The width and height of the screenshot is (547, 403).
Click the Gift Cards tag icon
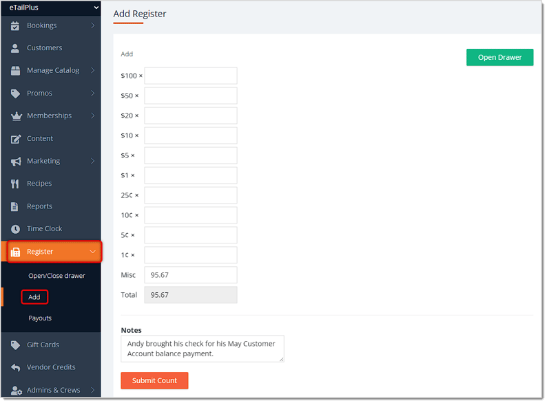pyautogui.click(x=15, y=345)
